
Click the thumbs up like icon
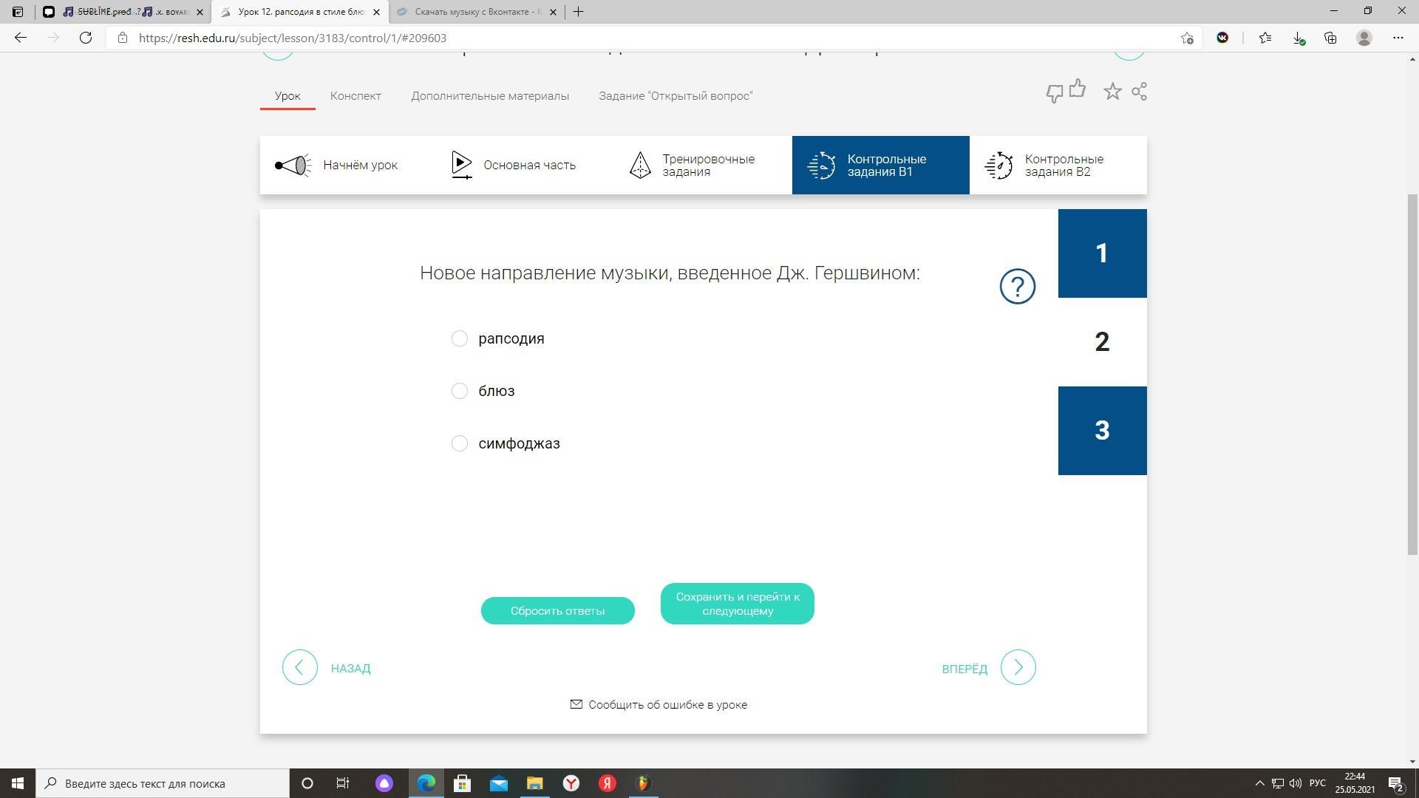1078,89
